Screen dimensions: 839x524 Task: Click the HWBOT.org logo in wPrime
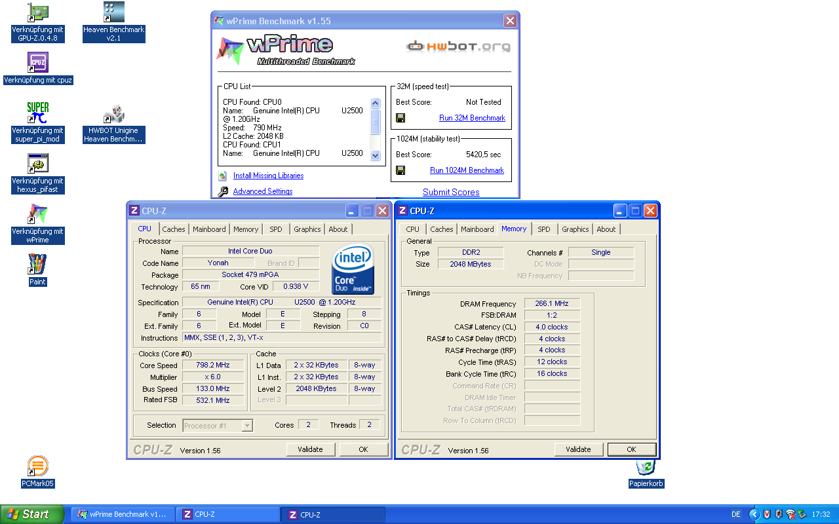[458, 47]
